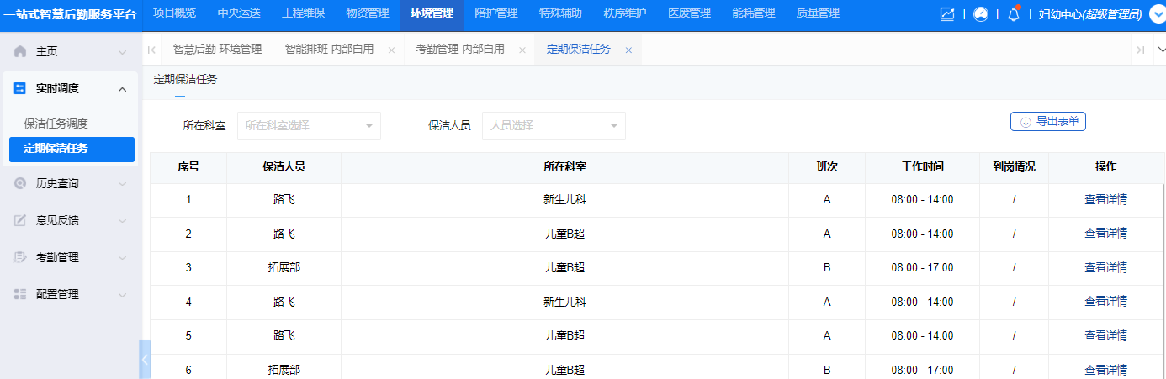Image resolution: width=1166 pixels, height=379 pixels.
Task: Go to 特殊辅助 in top menu
Action: (x=560, y=13)
